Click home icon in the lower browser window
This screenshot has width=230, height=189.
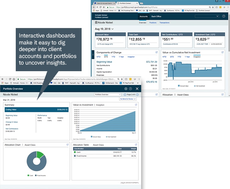coord(14,79)
